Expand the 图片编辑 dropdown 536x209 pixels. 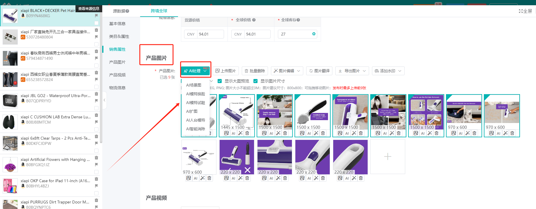(x=287, y=71)
